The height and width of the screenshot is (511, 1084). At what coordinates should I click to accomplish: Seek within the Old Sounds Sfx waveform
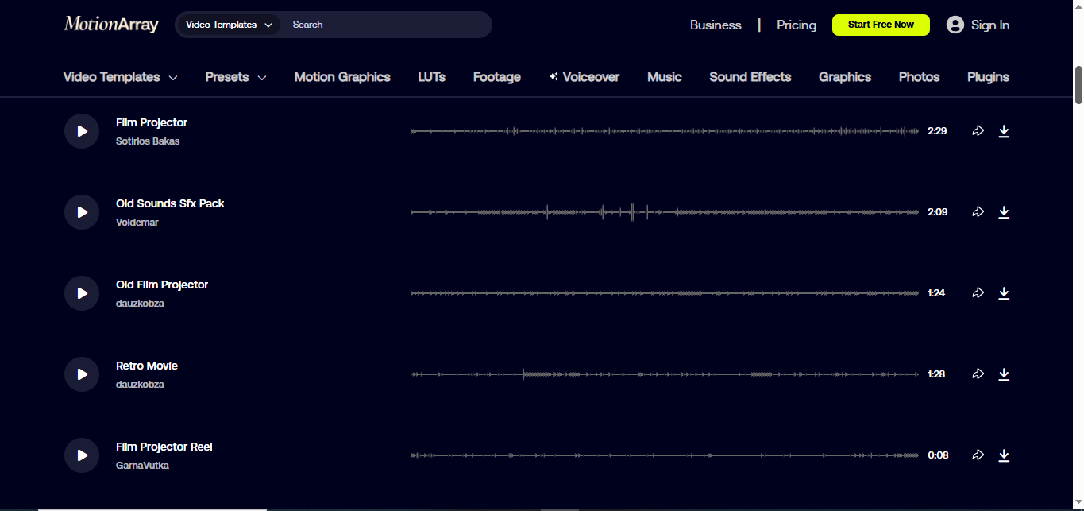click(665, 212)
